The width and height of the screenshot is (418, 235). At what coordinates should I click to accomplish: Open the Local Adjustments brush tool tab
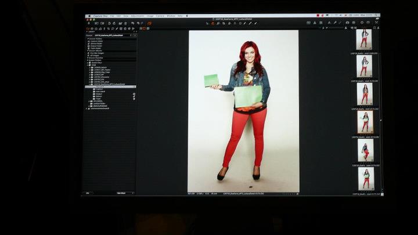(x=117, y=28)
